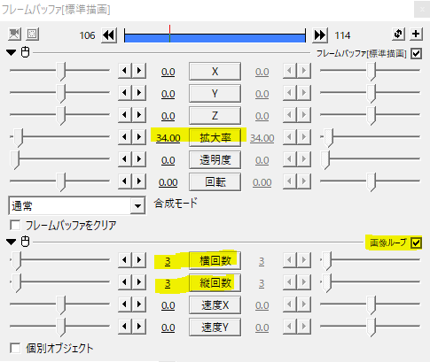Jump to next frame with fast-forward button
The height and width of the screenshot is (362, 430).
coord(320,35)
